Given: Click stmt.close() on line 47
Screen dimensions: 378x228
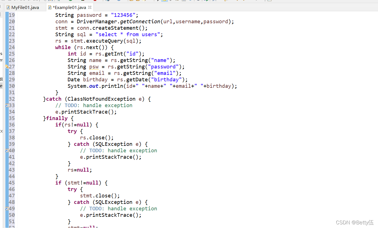Looking at the screenshot, I should coord(100,196).
